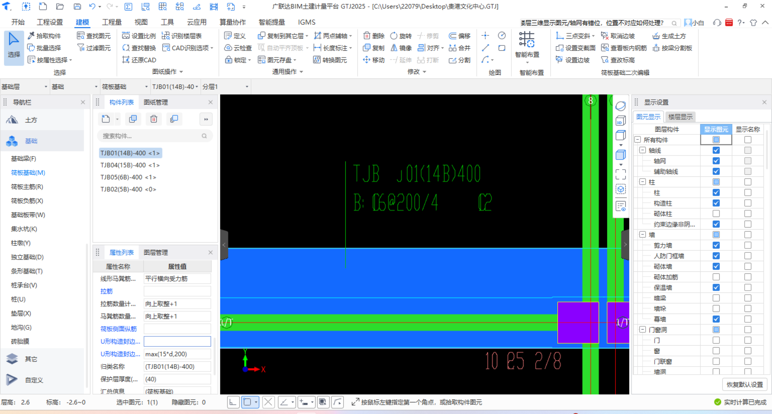Enable 砌体加筋 显示图元 checkbox
The image size is (772, 414).
point(716,277)
